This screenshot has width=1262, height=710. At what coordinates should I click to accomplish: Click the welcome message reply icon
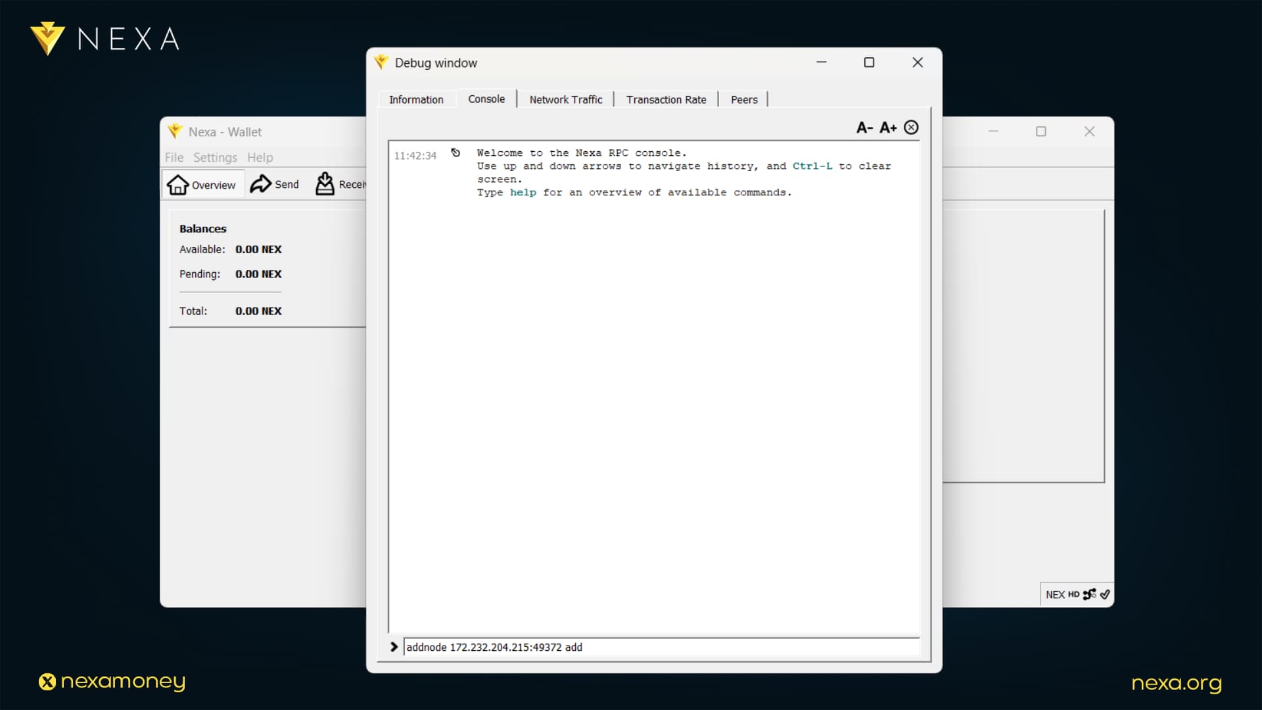click(x=456, y=153)
